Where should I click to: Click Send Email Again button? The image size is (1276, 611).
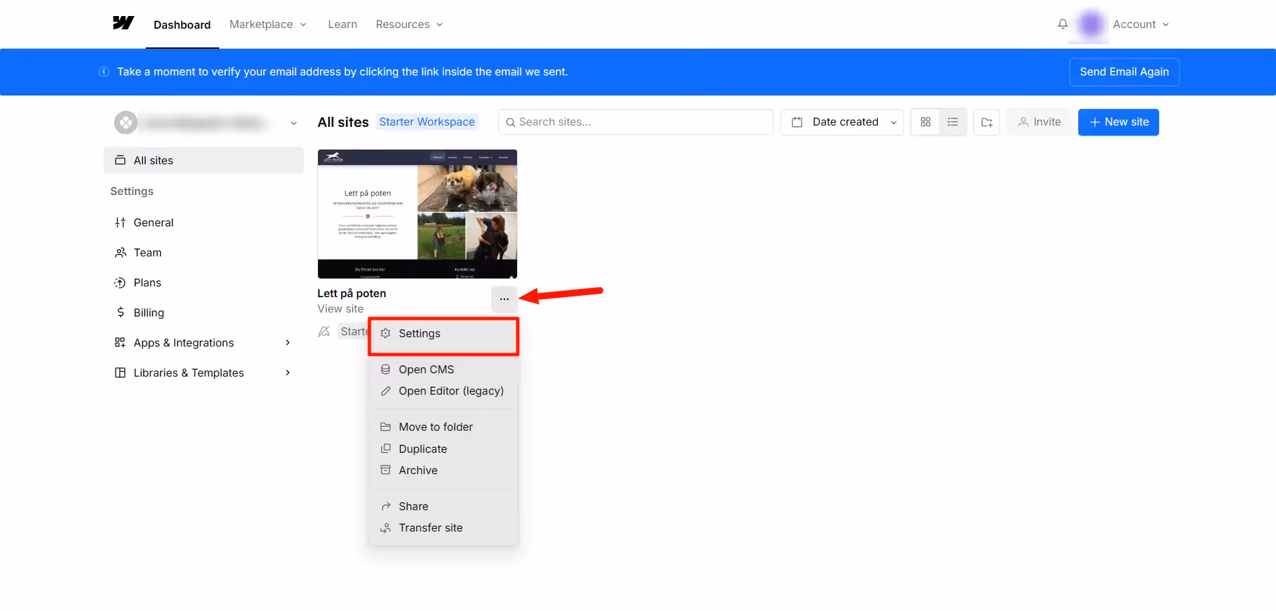click(1124, 71)
